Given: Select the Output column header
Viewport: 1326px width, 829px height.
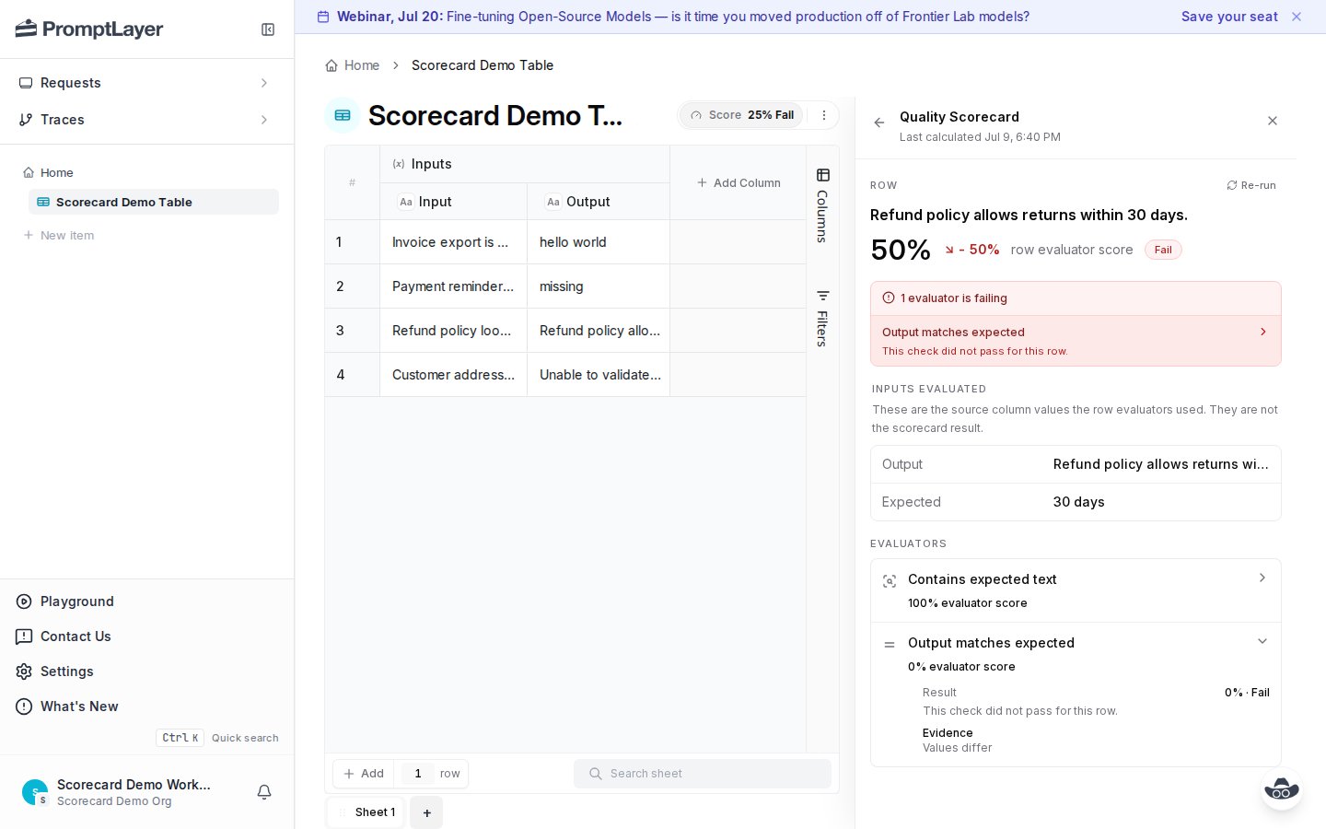Looking at the screenshot, I should 599,202.
